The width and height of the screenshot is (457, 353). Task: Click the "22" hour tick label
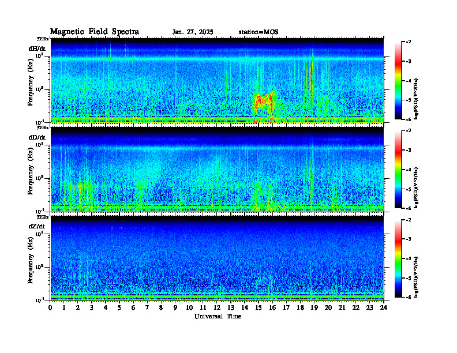355,308
